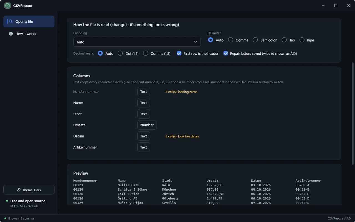Screen dimensions: 355x222
Task: Click preview cell Müller GmbH
Action: click(x=128, y=185)
